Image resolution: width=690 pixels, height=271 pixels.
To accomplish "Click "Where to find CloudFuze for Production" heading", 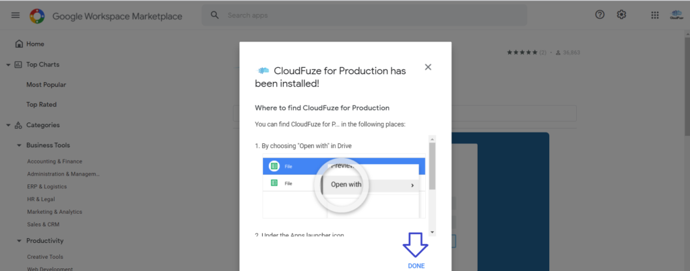I will point(322,108).
